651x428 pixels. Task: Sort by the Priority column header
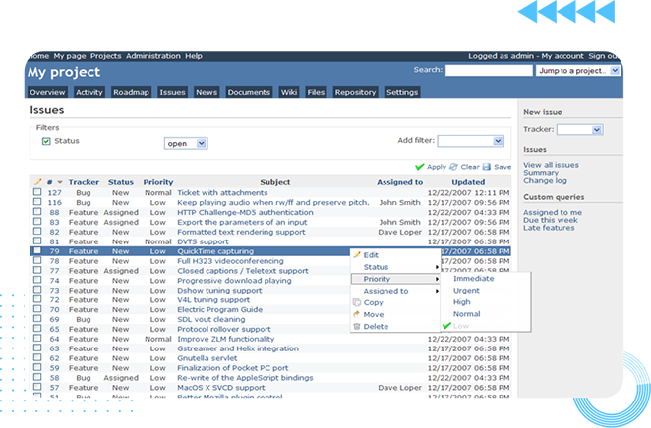158,182
